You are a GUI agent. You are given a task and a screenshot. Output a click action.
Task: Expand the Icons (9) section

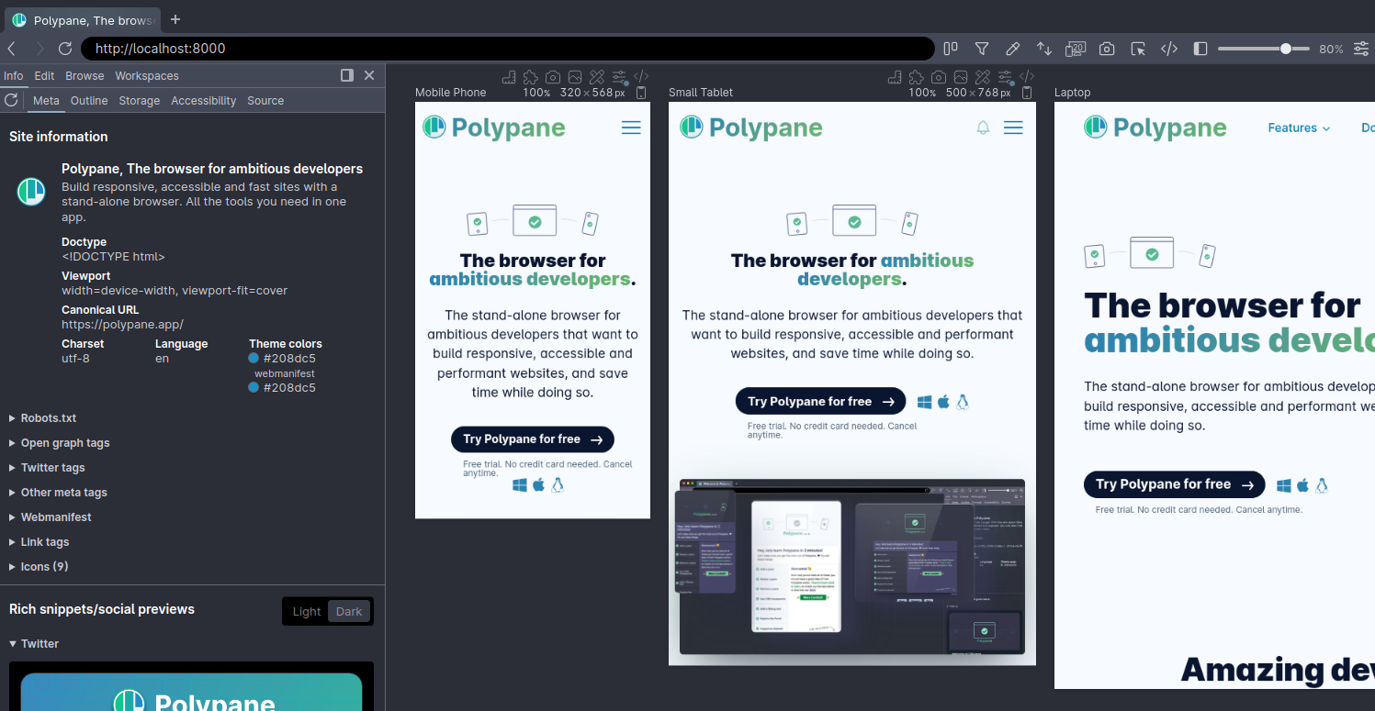[39, 567]
